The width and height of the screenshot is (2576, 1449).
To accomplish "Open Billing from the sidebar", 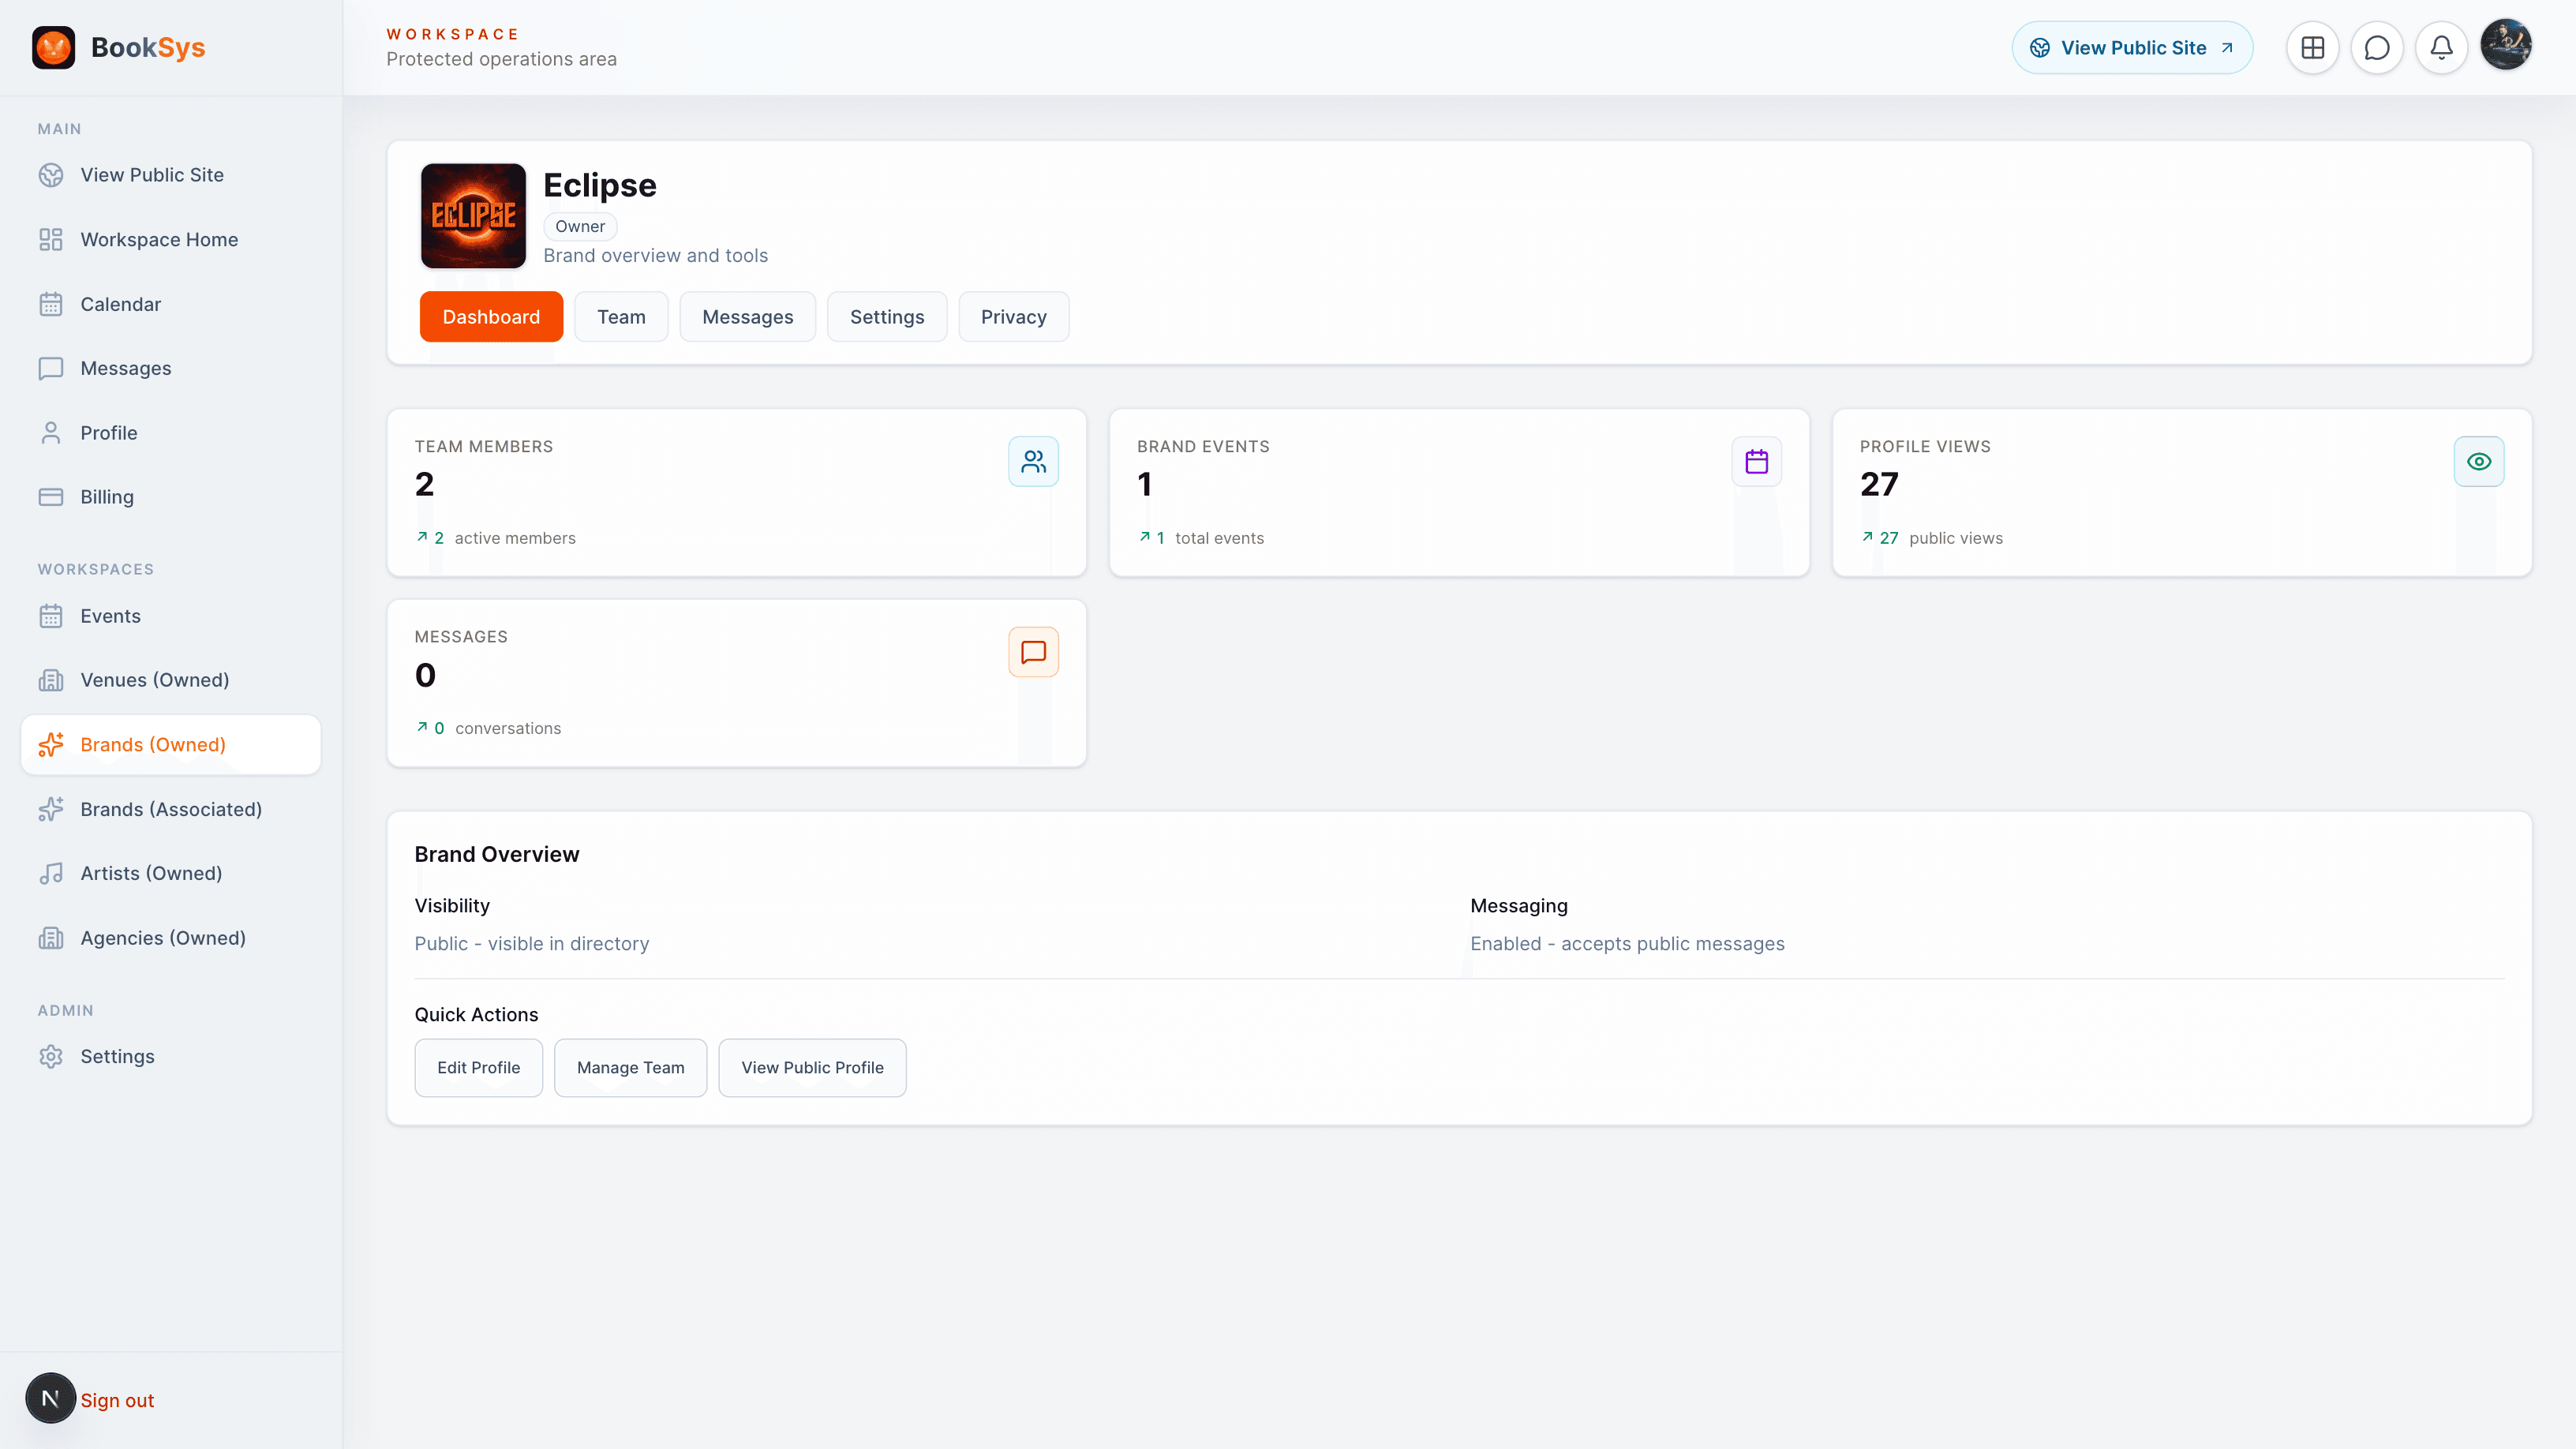I will pyautogui.click(x=170, y=497).
